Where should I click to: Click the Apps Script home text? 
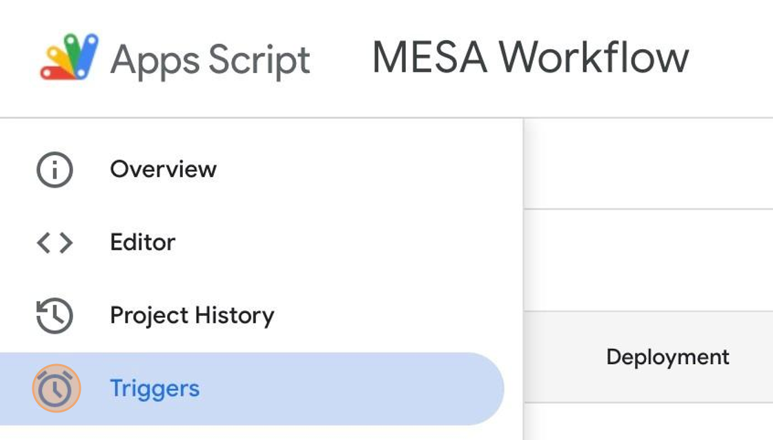(x=210, y=60)
